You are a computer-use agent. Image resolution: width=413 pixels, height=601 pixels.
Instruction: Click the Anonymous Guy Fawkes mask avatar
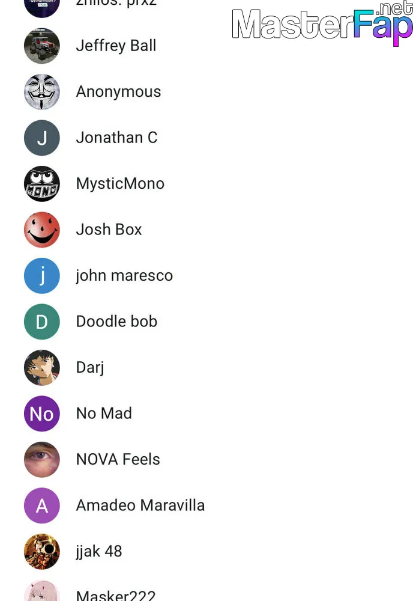click(42, 91)
